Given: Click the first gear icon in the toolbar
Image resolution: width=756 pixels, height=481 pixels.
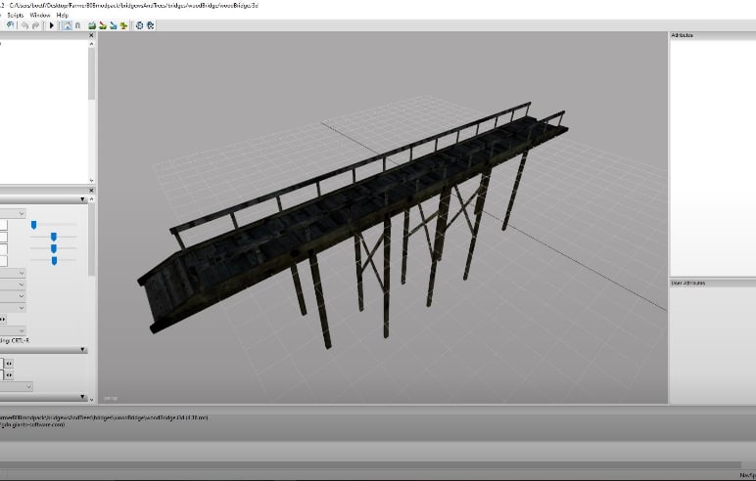Looking at the screenshot, I should point(139,25).
